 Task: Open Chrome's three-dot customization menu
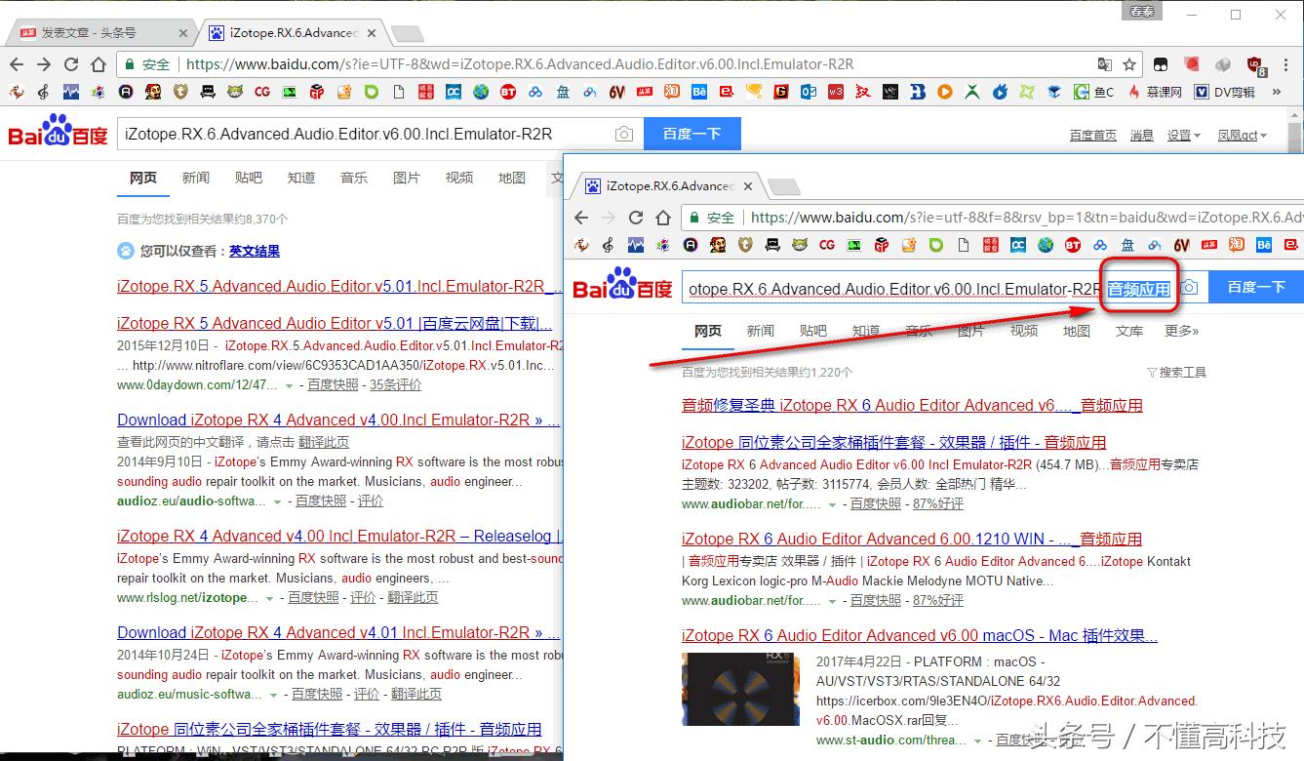tap(1285, 65)
